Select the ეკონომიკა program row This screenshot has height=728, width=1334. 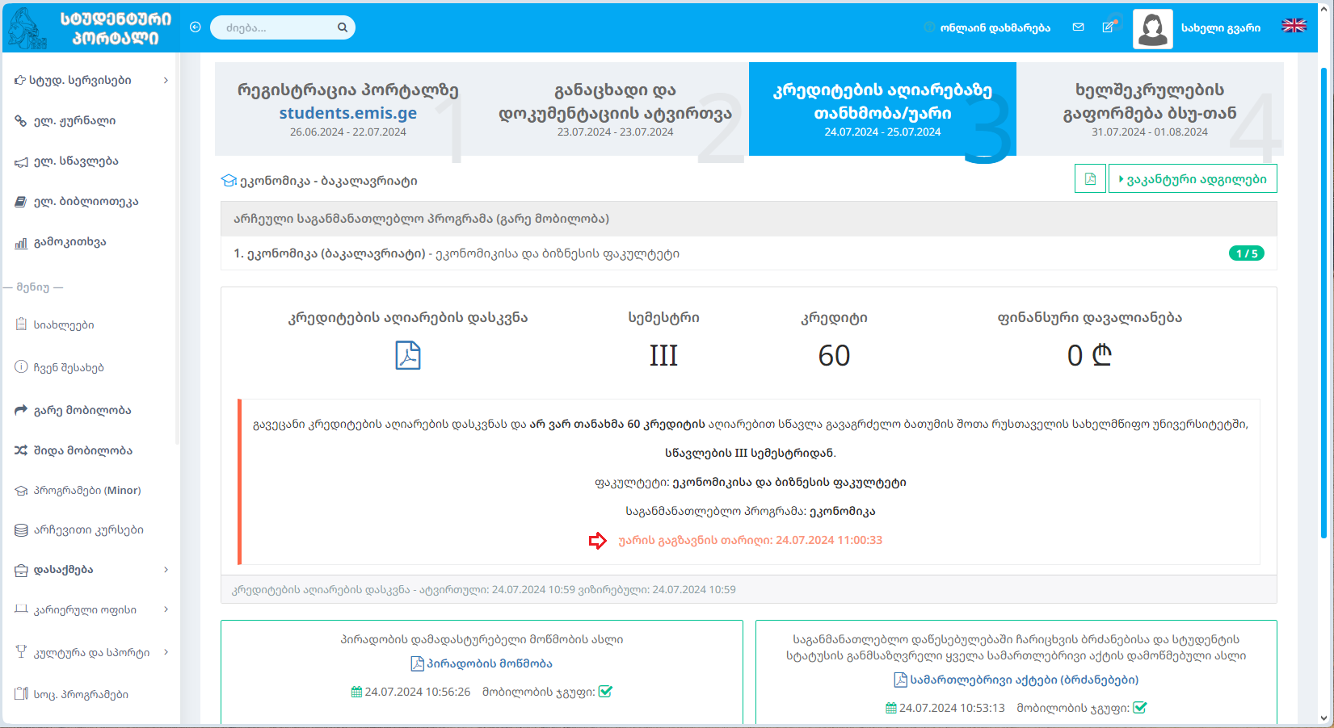click(x=749, y=253)
